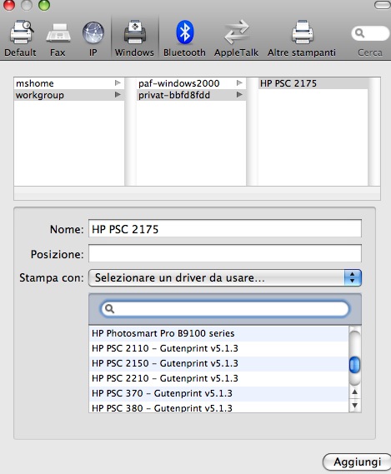Open the AppleTalk printer pane
Screen dimensions: 391x474
(237, 32)
